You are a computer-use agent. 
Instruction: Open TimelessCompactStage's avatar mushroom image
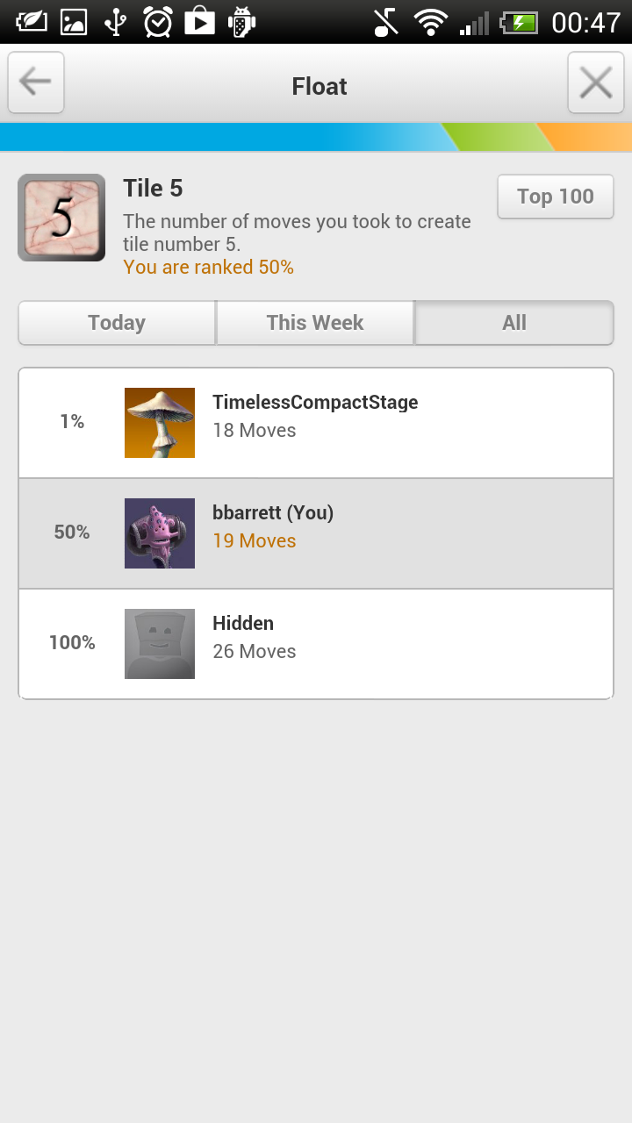(x=159, y=422)
